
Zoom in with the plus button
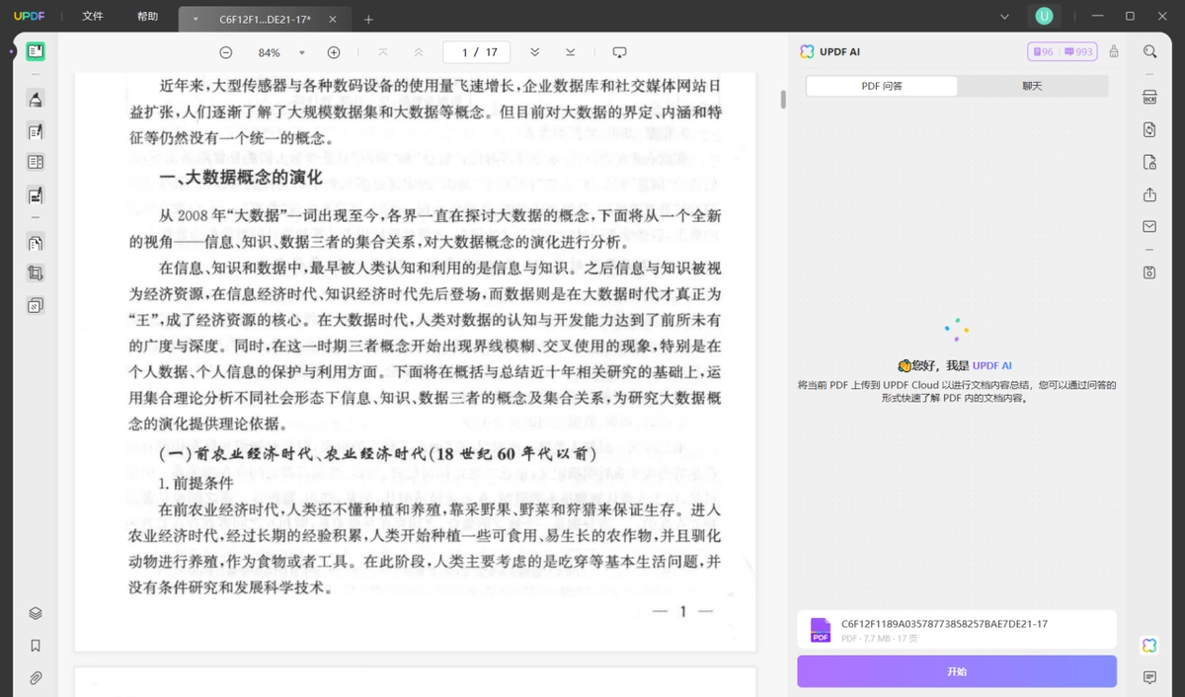coord(334,52)
